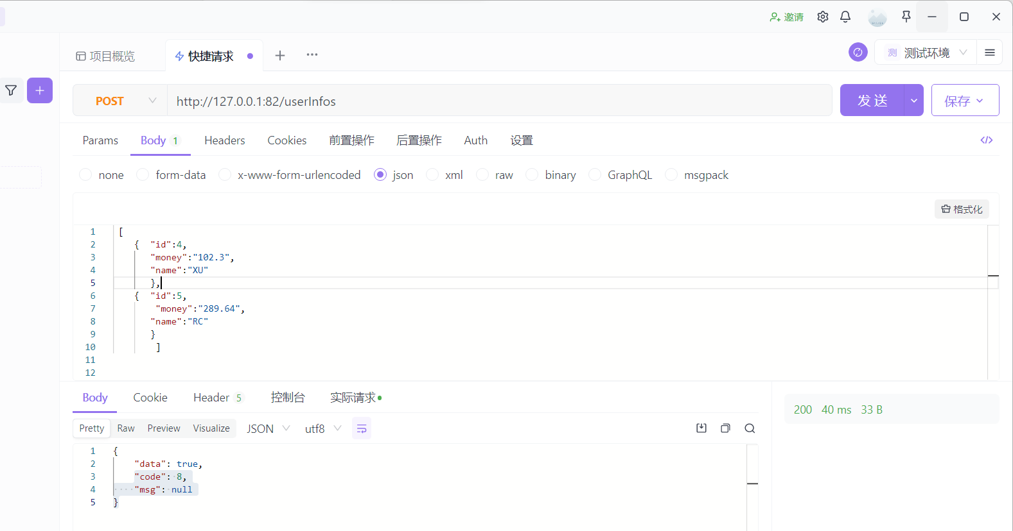This screenshot has height=531, width=1013.
Task: Click the purple plus create button
Action: [40, 90]
